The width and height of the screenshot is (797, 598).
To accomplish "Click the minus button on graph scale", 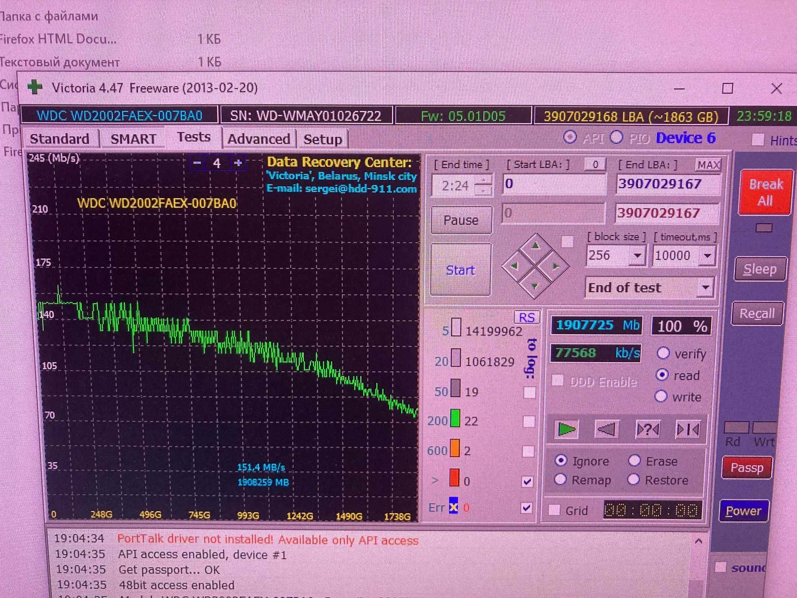I will [x=197, y=163].
